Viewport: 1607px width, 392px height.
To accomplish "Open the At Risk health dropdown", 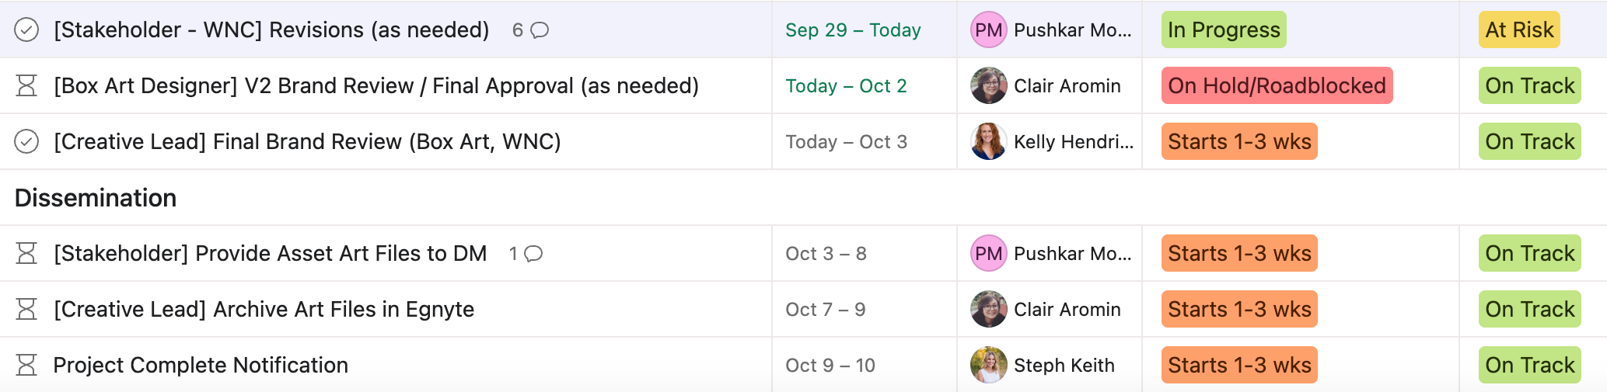I will pyautogui.click(x=1518, y=30).
